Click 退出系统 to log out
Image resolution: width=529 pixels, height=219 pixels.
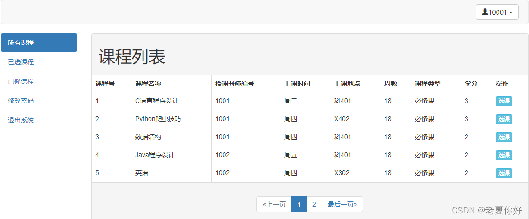[x=21, y=120]
